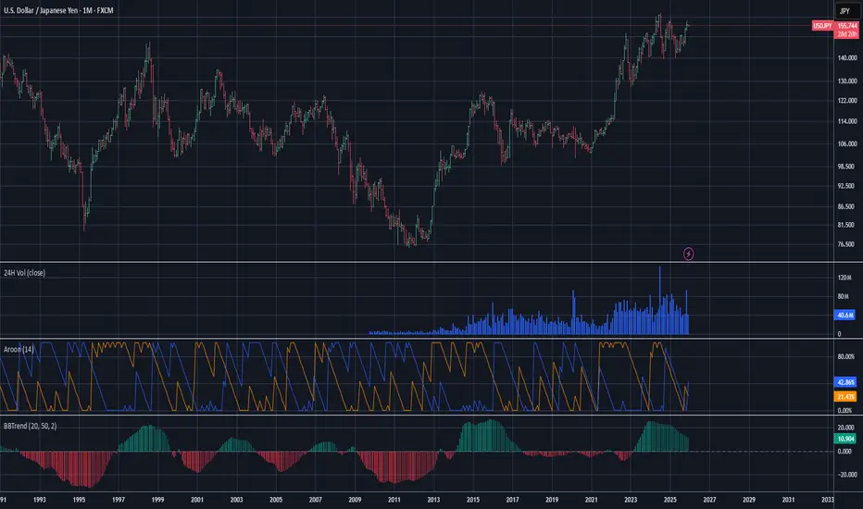The height and width of the screenshot is (509, 863).
Task: Click the -20.000 BBTrend axis label
Action: [847, 475]
